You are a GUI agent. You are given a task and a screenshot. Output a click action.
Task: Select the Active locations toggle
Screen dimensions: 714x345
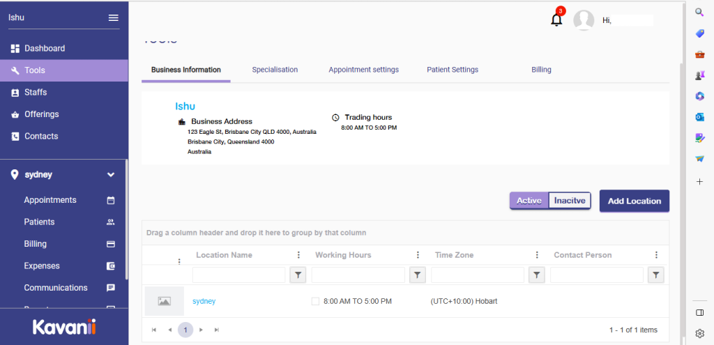tap(529, 201)
